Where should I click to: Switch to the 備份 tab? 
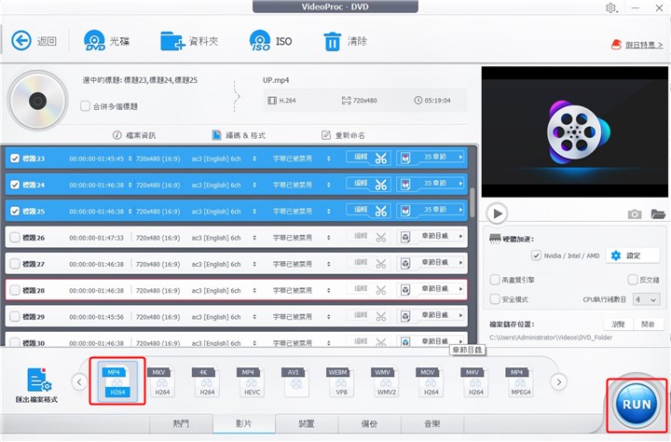coord(369,423)
